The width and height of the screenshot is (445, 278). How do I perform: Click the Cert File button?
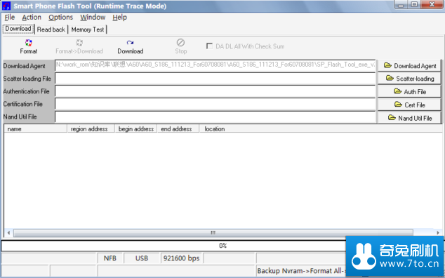409,105
